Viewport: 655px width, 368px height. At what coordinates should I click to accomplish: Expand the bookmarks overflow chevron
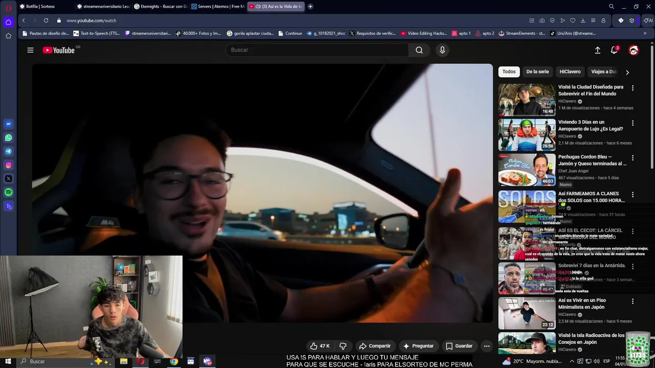pyautogui.click(x=645, y=33)
